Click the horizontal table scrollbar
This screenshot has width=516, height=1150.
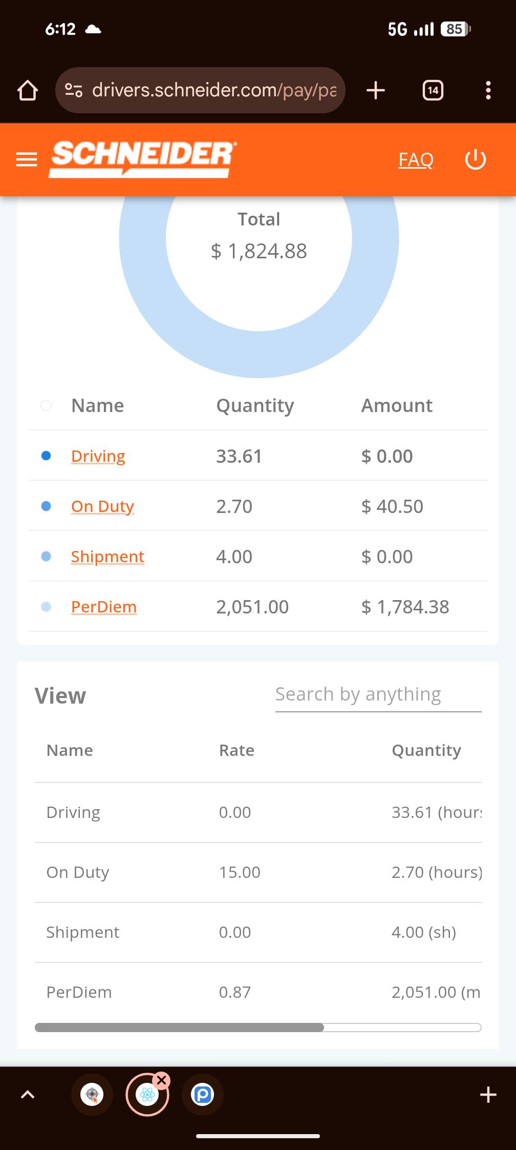pyautogui.click(x=258, y=1028)
